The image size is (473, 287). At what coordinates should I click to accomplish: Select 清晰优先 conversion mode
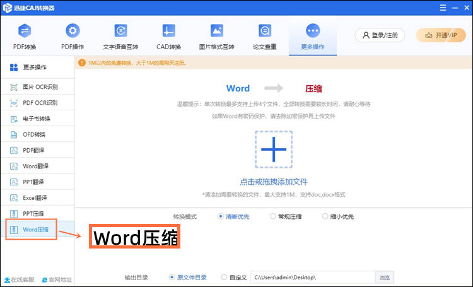coord(221,216)
